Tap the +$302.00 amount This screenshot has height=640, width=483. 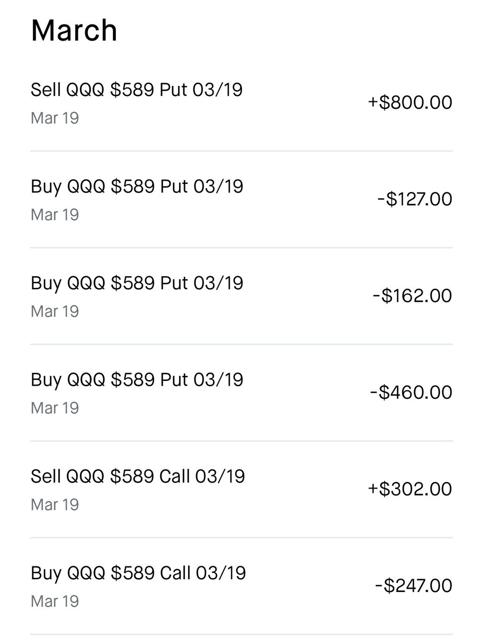[410, 489]
